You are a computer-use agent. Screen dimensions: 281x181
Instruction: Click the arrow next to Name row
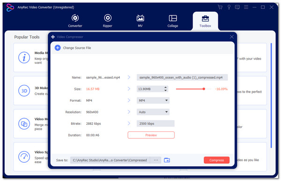(129, 77)
